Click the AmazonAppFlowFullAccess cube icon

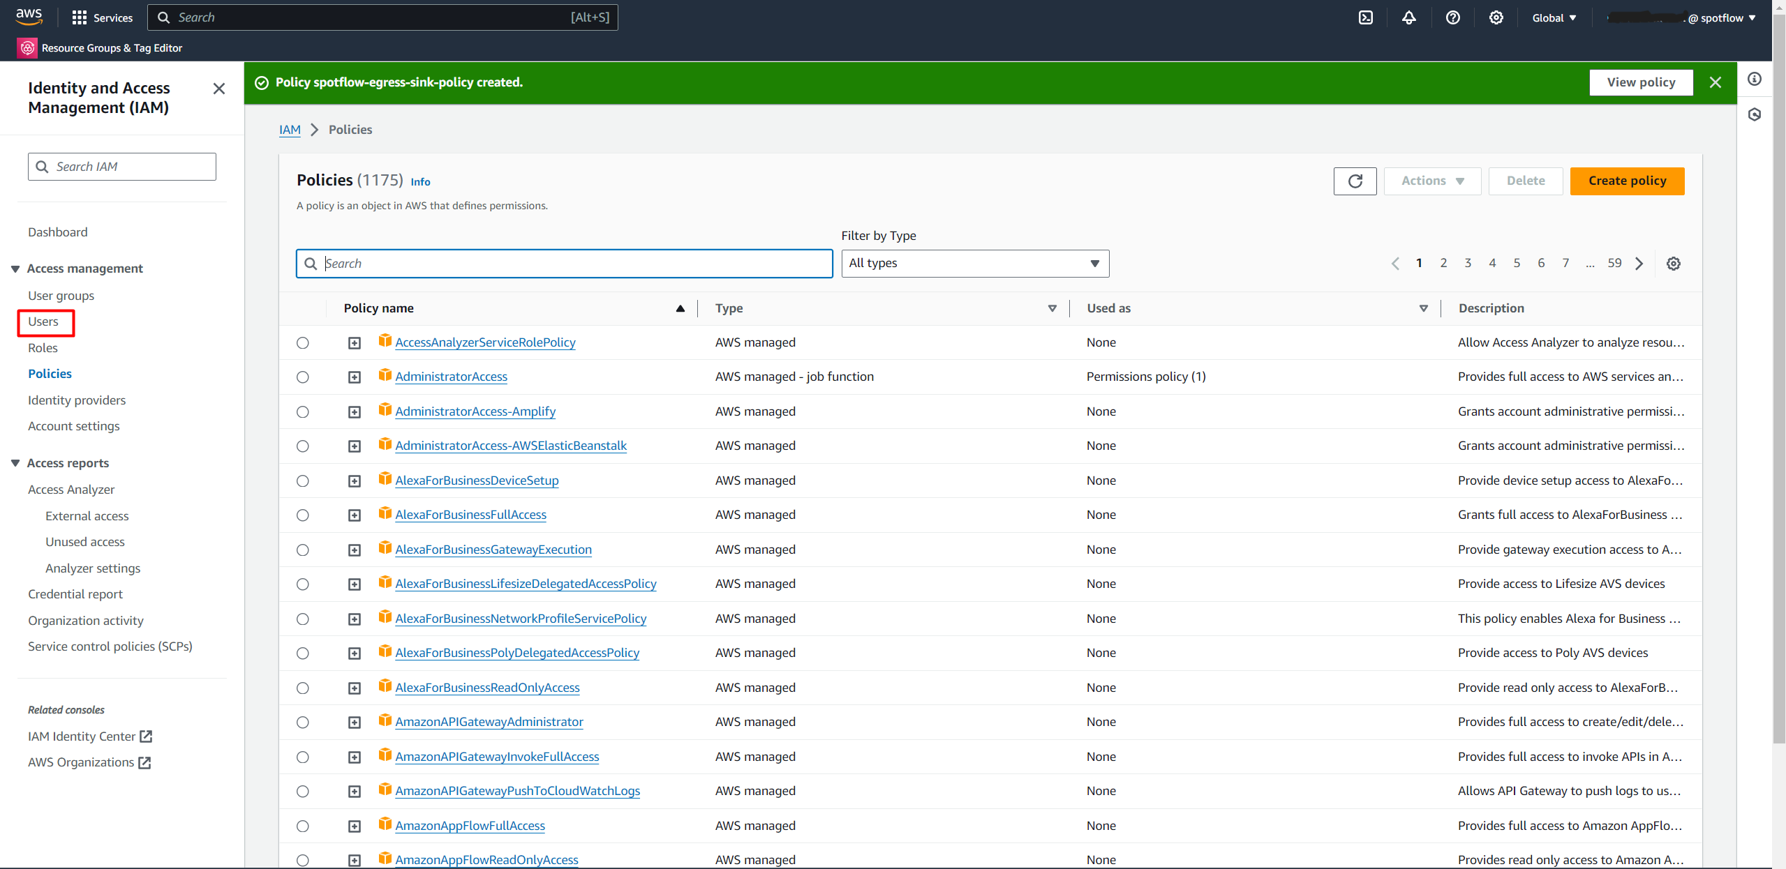coord(385,824)
